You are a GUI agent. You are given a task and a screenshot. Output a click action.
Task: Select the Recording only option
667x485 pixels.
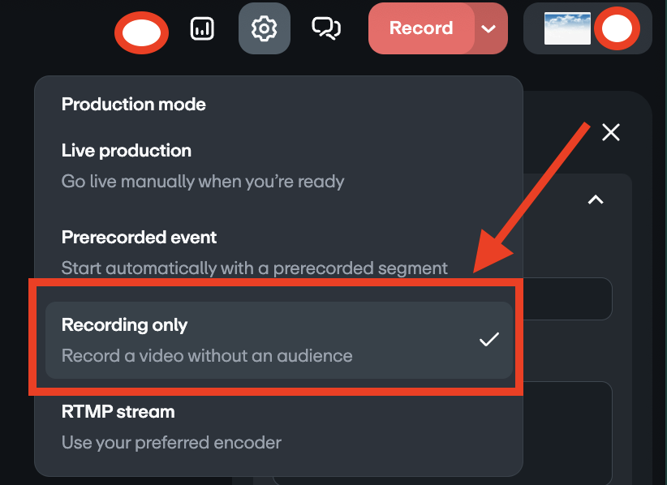point(278,340)
